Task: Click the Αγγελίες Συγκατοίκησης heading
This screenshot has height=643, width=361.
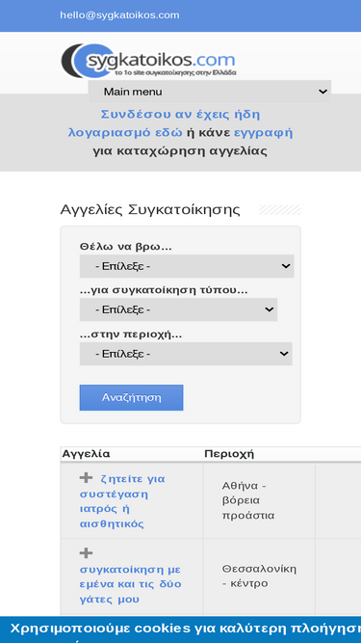Action: [150, 209]
